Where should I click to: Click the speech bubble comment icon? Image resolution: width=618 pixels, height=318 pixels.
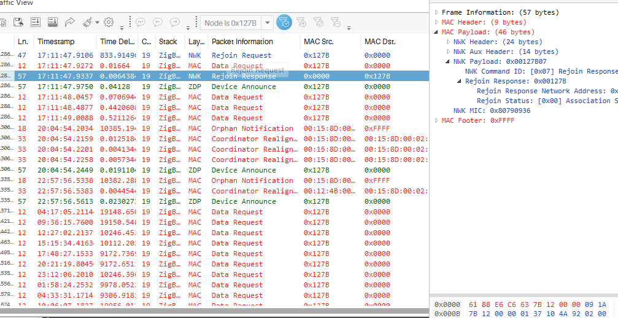pyautogui.click(x=141, y=22)
